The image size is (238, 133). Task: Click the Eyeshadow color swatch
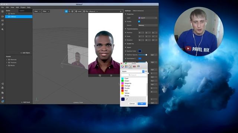(140, 58)
